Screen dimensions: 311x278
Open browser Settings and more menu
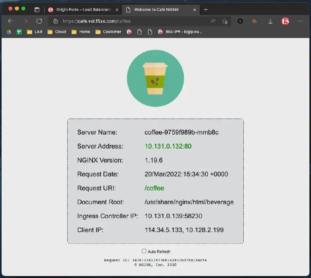[x=300, y=21]
